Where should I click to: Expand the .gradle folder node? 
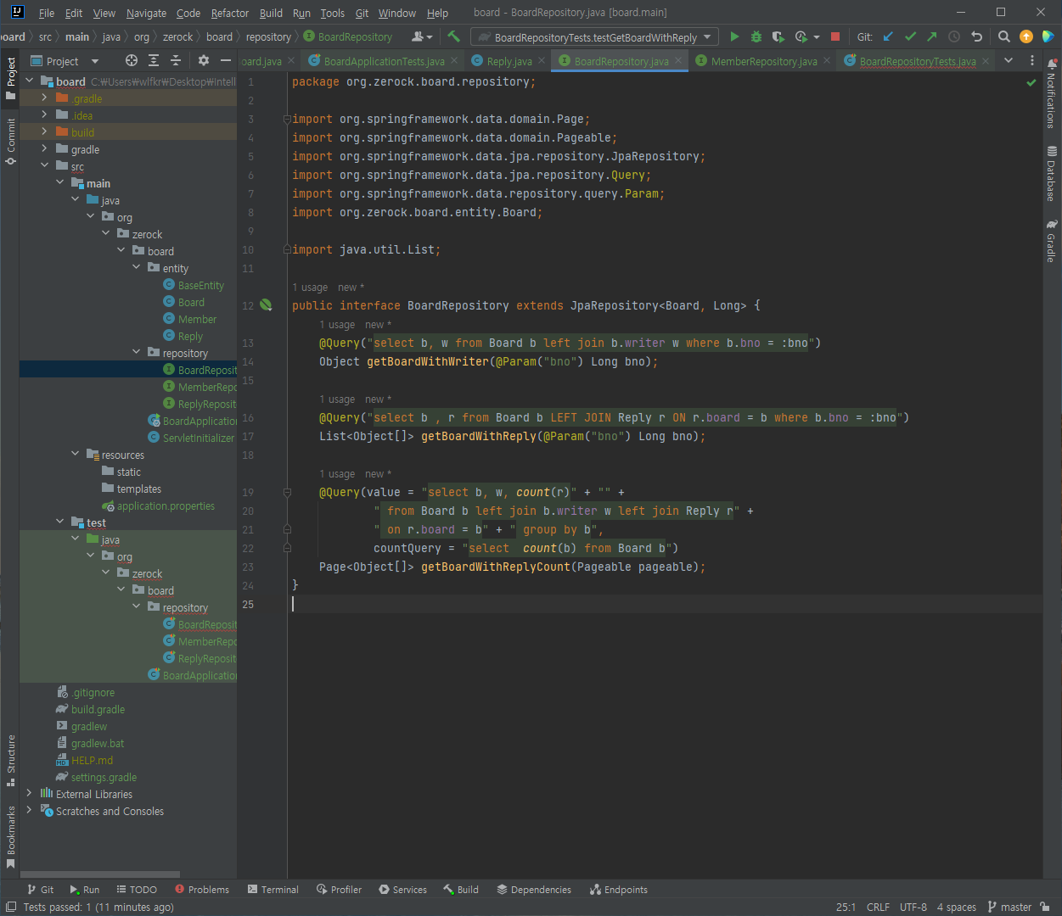(44, 98)
